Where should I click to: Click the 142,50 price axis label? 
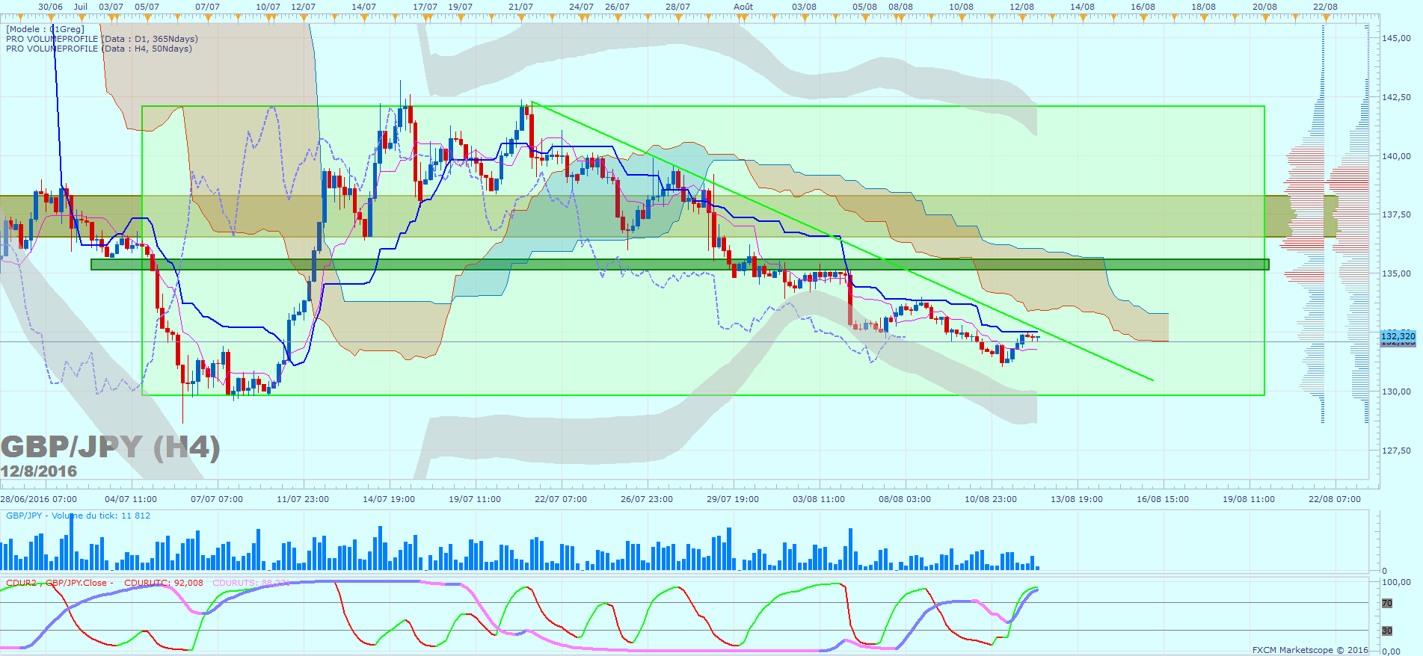1396,97
